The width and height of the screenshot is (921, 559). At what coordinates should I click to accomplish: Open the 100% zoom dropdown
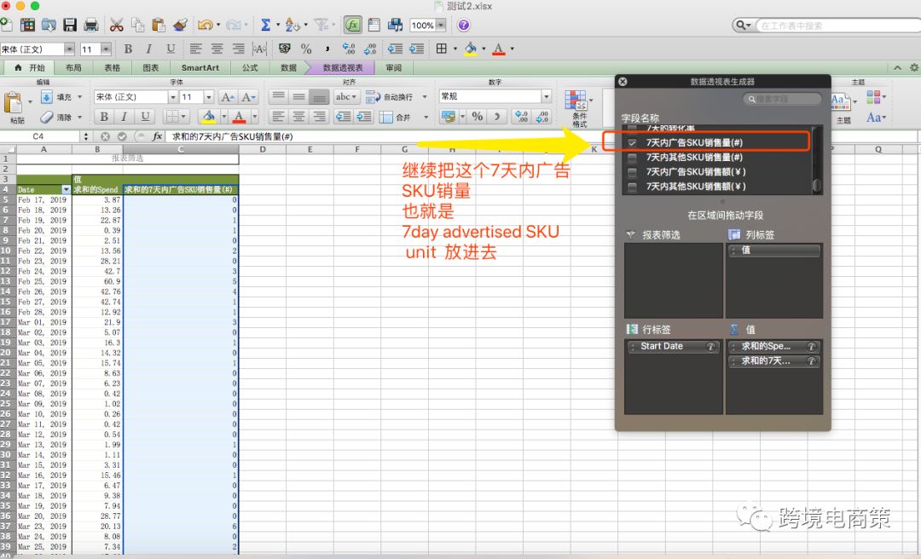point(441,26)
